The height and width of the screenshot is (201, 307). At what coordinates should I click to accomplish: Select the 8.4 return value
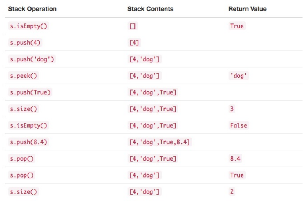pyautogui.click(x=235, y=158)
